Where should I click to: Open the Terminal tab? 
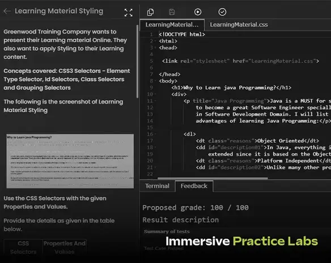(x=157, y=186)
